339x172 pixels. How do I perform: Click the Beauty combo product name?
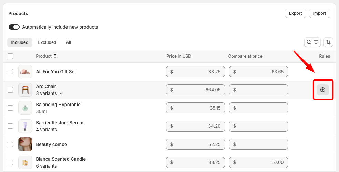click(51, 144)
